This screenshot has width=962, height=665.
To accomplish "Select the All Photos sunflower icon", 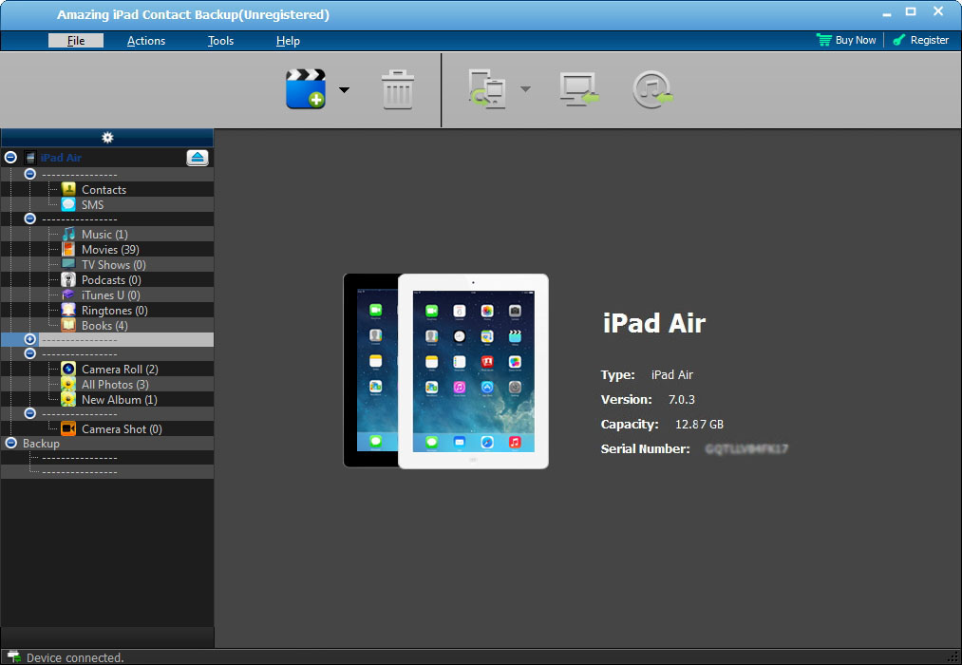I will point(68,384).
